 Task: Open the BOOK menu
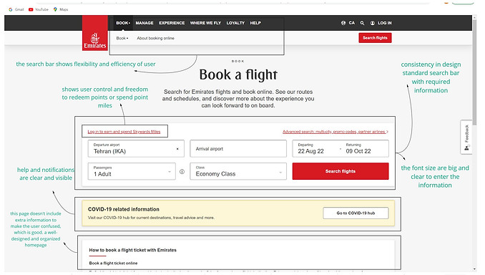point(123,23)
